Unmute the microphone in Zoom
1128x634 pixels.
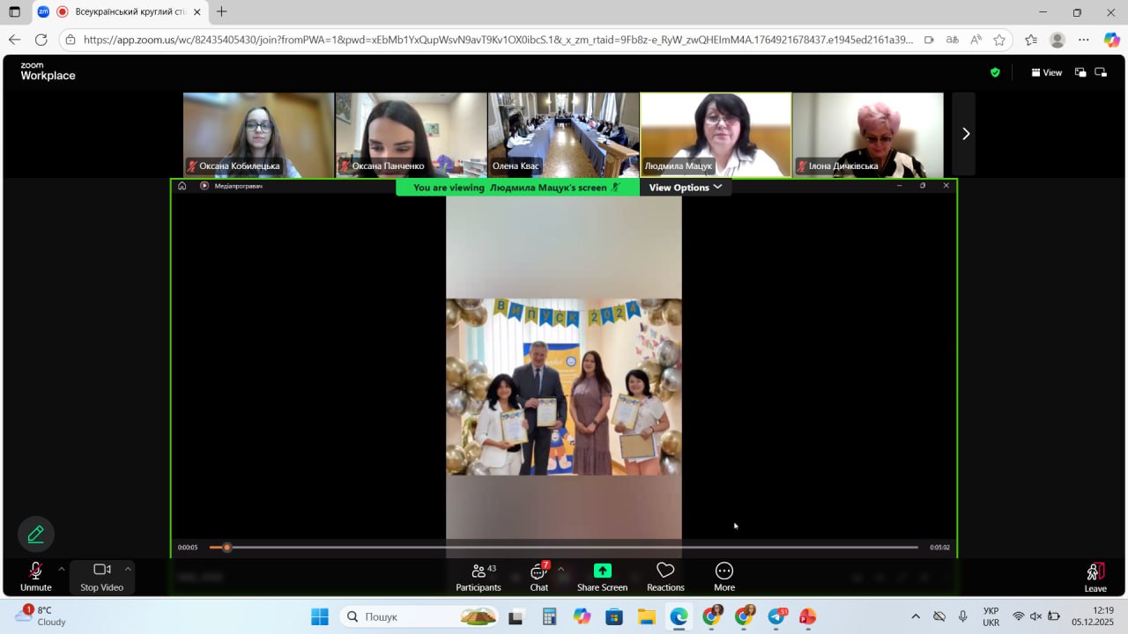click(x=35, y=576)
